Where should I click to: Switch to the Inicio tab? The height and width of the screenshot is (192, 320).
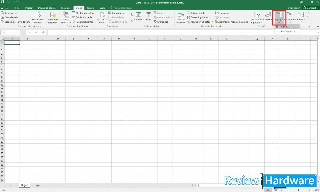pos(17,8)
